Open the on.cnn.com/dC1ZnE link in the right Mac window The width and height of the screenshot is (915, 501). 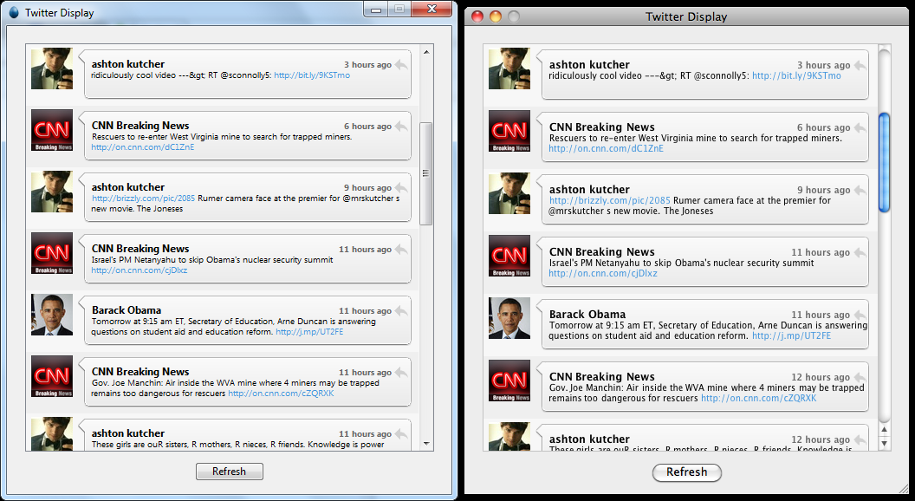tap(606, 148)
